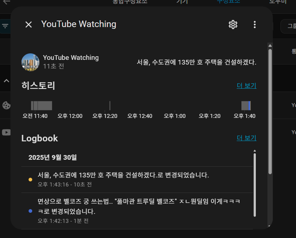Viewport: 296px width, 238px height.
Task: Click the Logbook section heading
Action: [40, 138]
